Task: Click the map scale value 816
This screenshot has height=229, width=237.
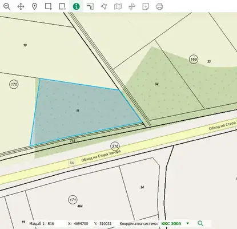Action: pyautogui.click(x=51, y=224)
